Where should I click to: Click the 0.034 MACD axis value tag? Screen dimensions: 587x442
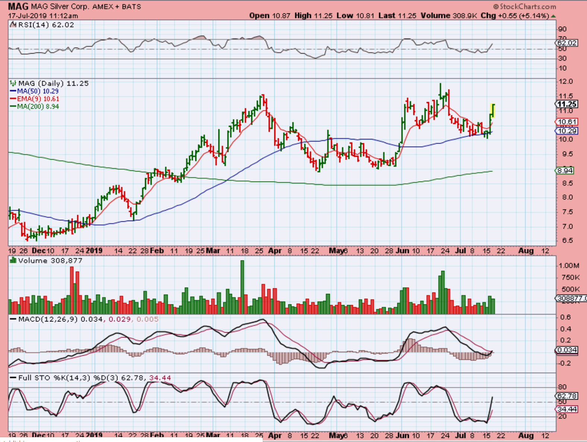(x=567, y=350)
